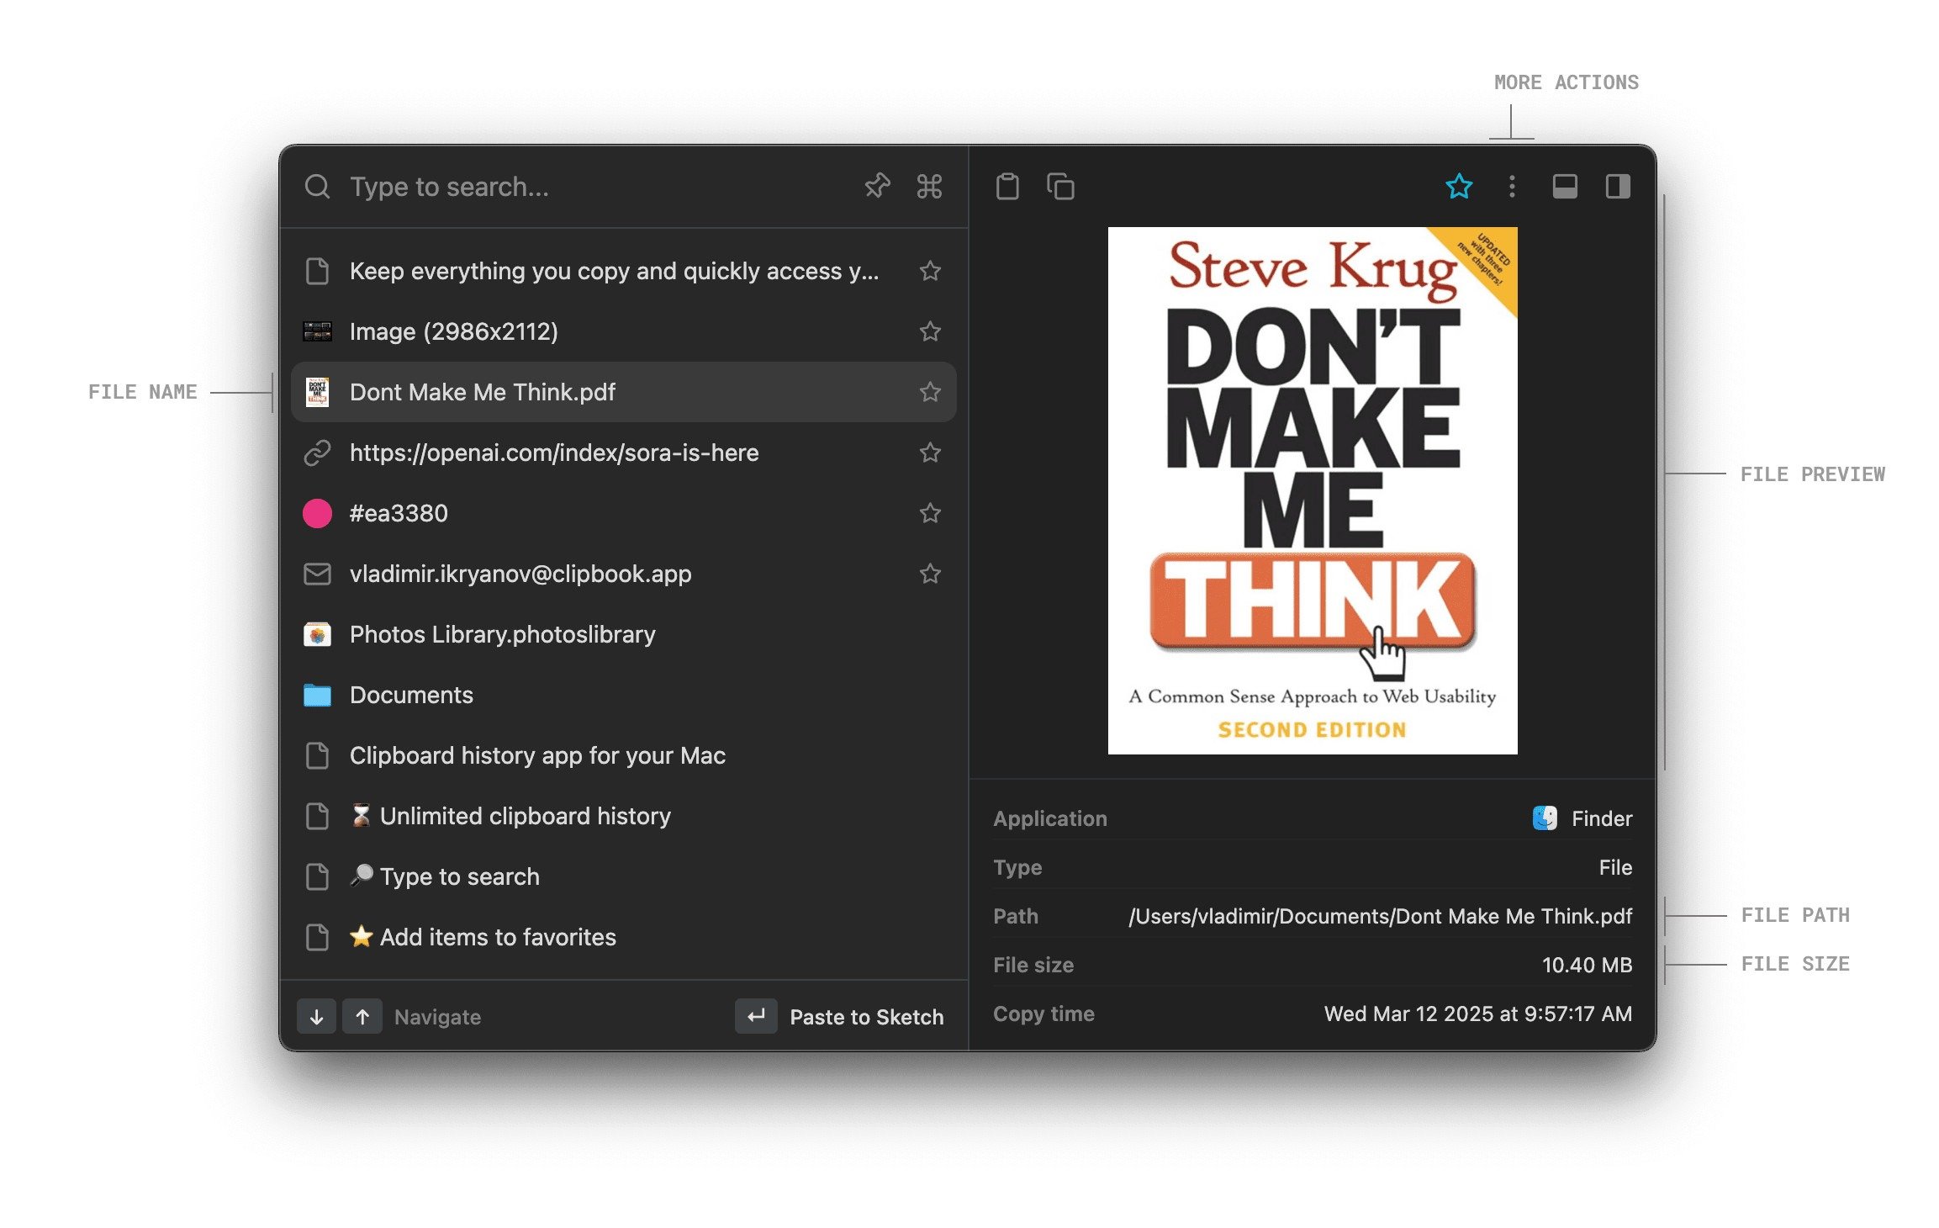Image resolution: width=1939 pixels, height=1228 pixels.
Task: Select the Documents item
Action: pyautogui.click(x=623, y=695)
